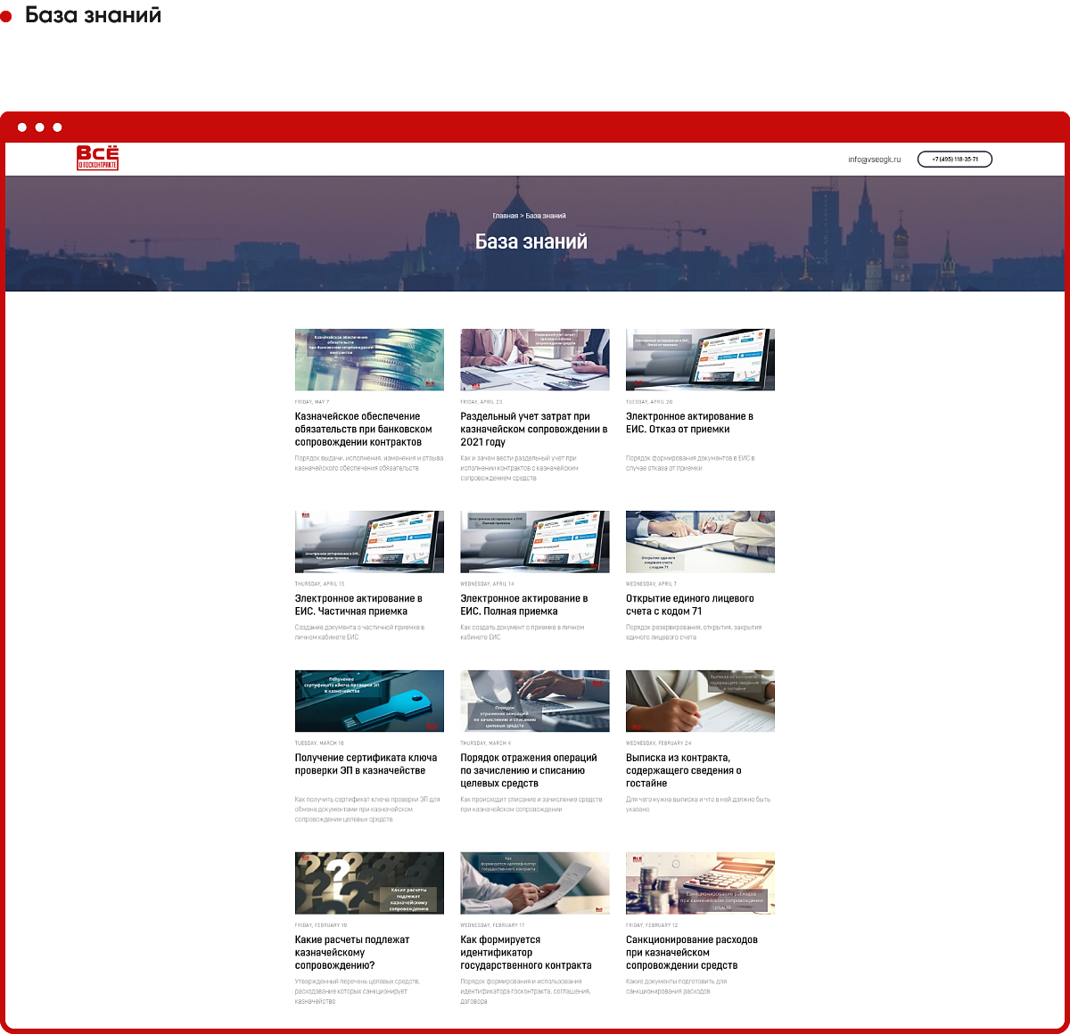The width and height of the screenshot is (1070, 1034).
Task: Open article Получение сертификата ключа проверки ЭП
Action: pos(366,764)
